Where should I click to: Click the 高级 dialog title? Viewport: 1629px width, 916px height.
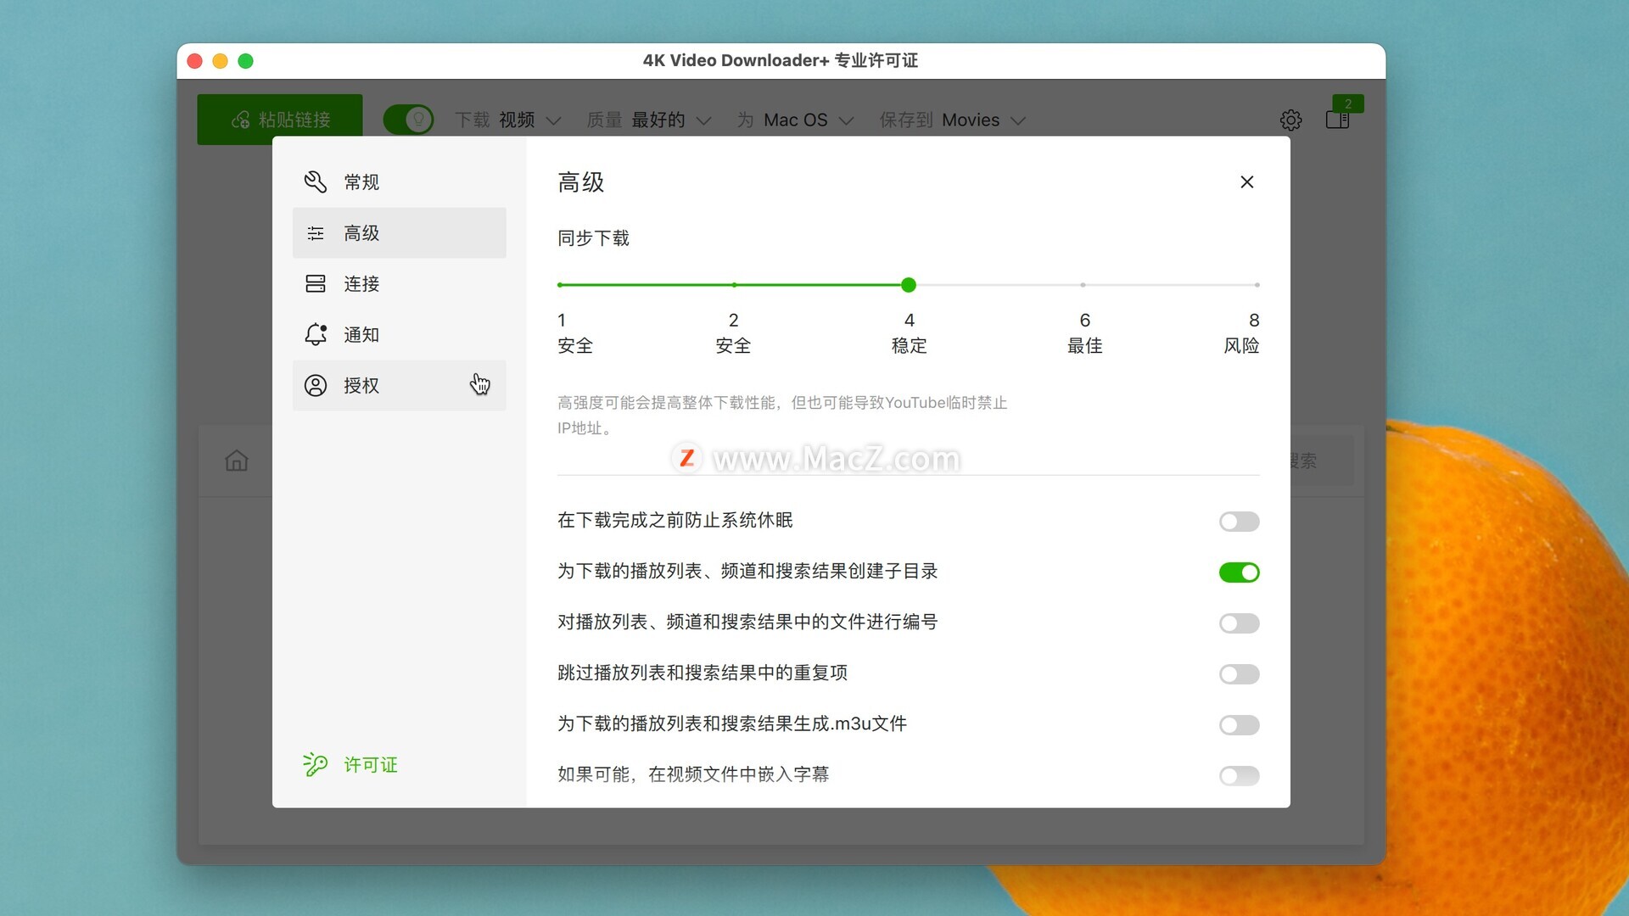tap(581, 182)
